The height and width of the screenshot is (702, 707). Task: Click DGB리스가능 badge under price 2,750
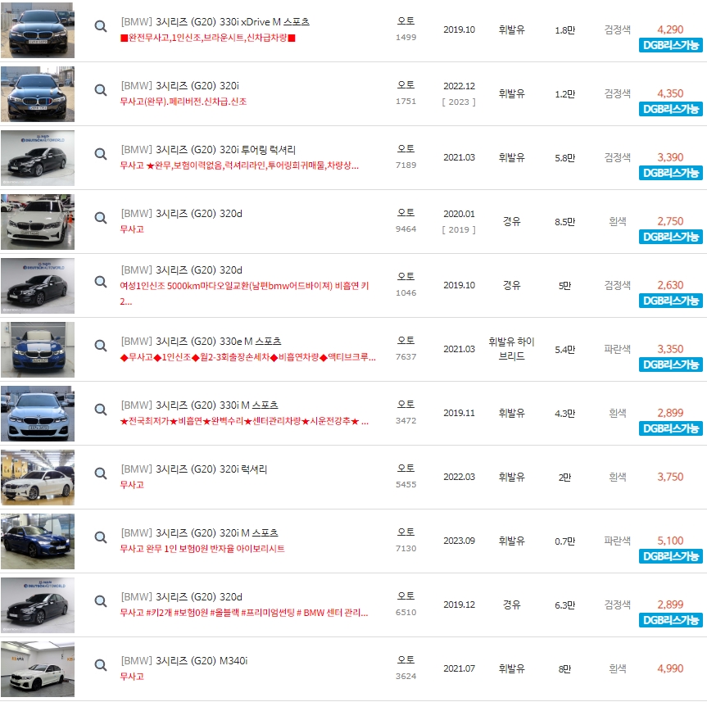(x=670, y=237)
